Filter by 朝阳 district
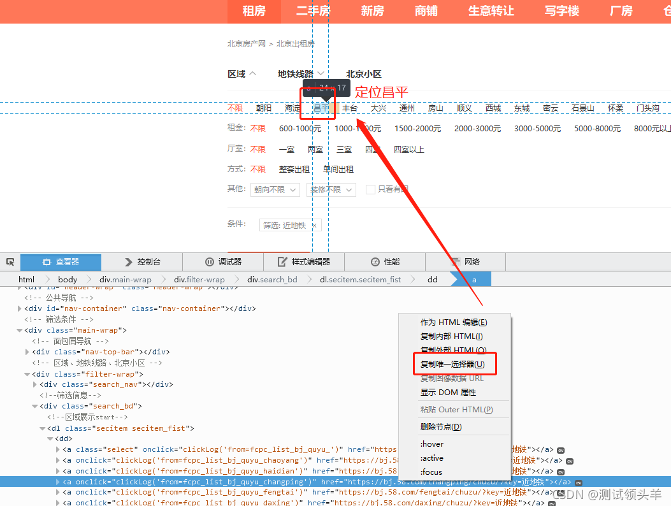Image resolution: width=671 pixels, height=506 pixels. point(264,108)
